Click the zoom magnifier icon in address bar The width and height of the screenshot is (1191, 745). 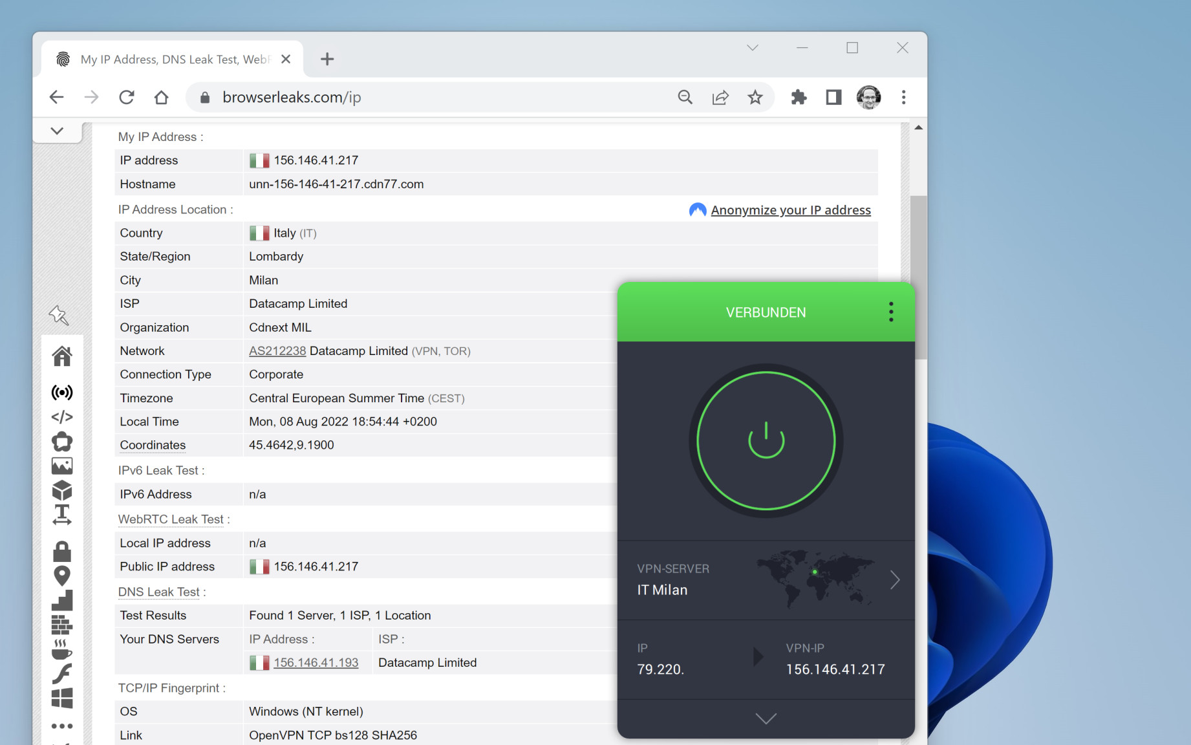pyautogui.click(x=685, y=97)
